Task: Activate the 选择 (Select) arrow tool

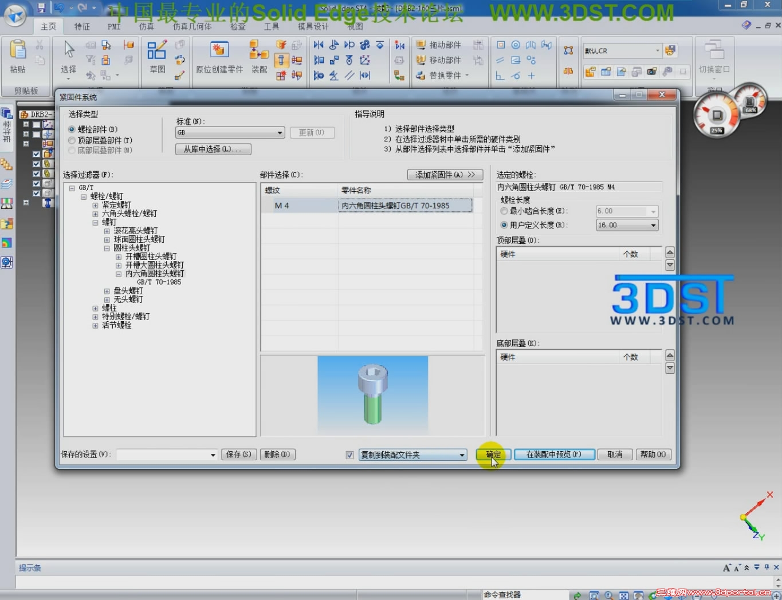Action: 69,49
